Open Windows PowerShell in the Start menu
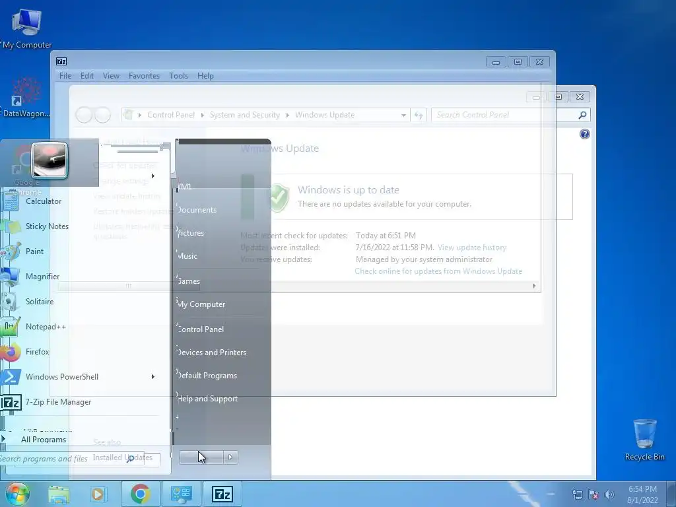The image size is (676, 507). [x=61, y=377]
